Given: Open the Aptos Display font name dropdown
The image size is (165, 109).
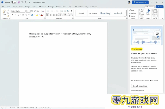Looking at the screenshot, I should click(25, 11).
